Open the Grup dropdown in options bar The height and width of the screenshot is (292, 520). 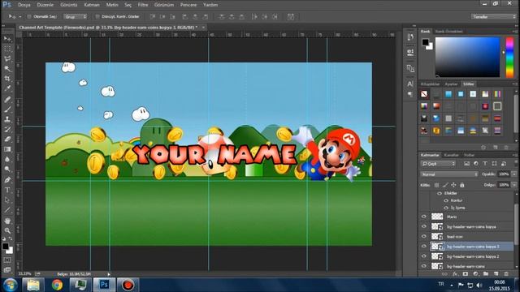(76, 16)
